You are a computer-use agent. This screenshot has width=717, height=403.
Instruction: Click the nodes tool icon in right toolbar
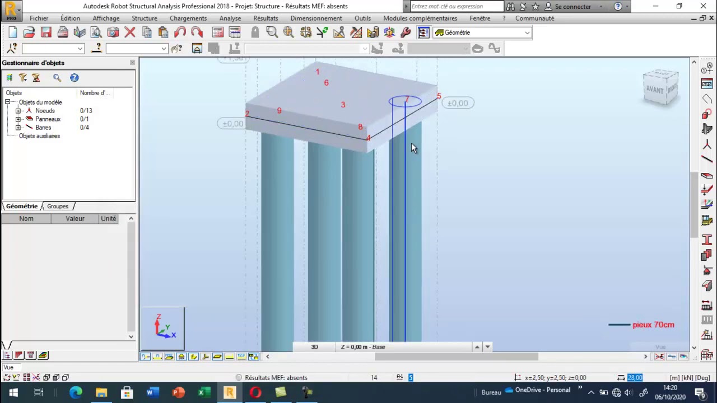pyautogui.click(x=706, y=146)
